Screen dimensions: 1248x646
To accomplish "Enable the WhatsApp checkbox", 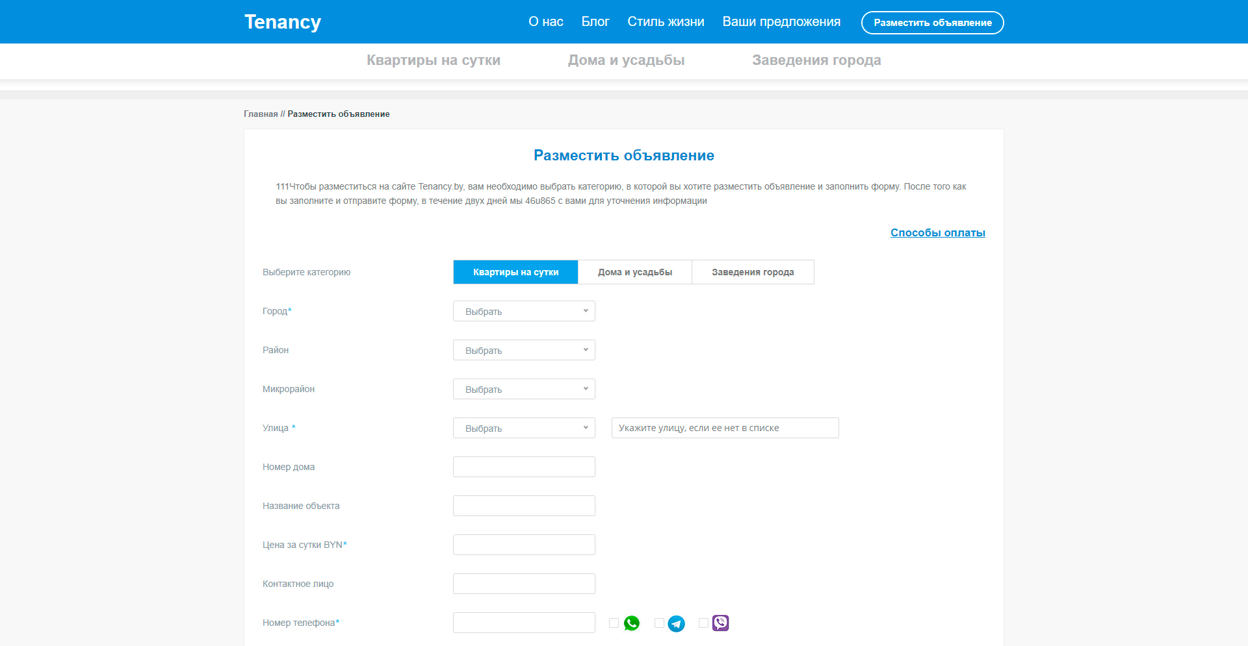I will tap(614, 623).
